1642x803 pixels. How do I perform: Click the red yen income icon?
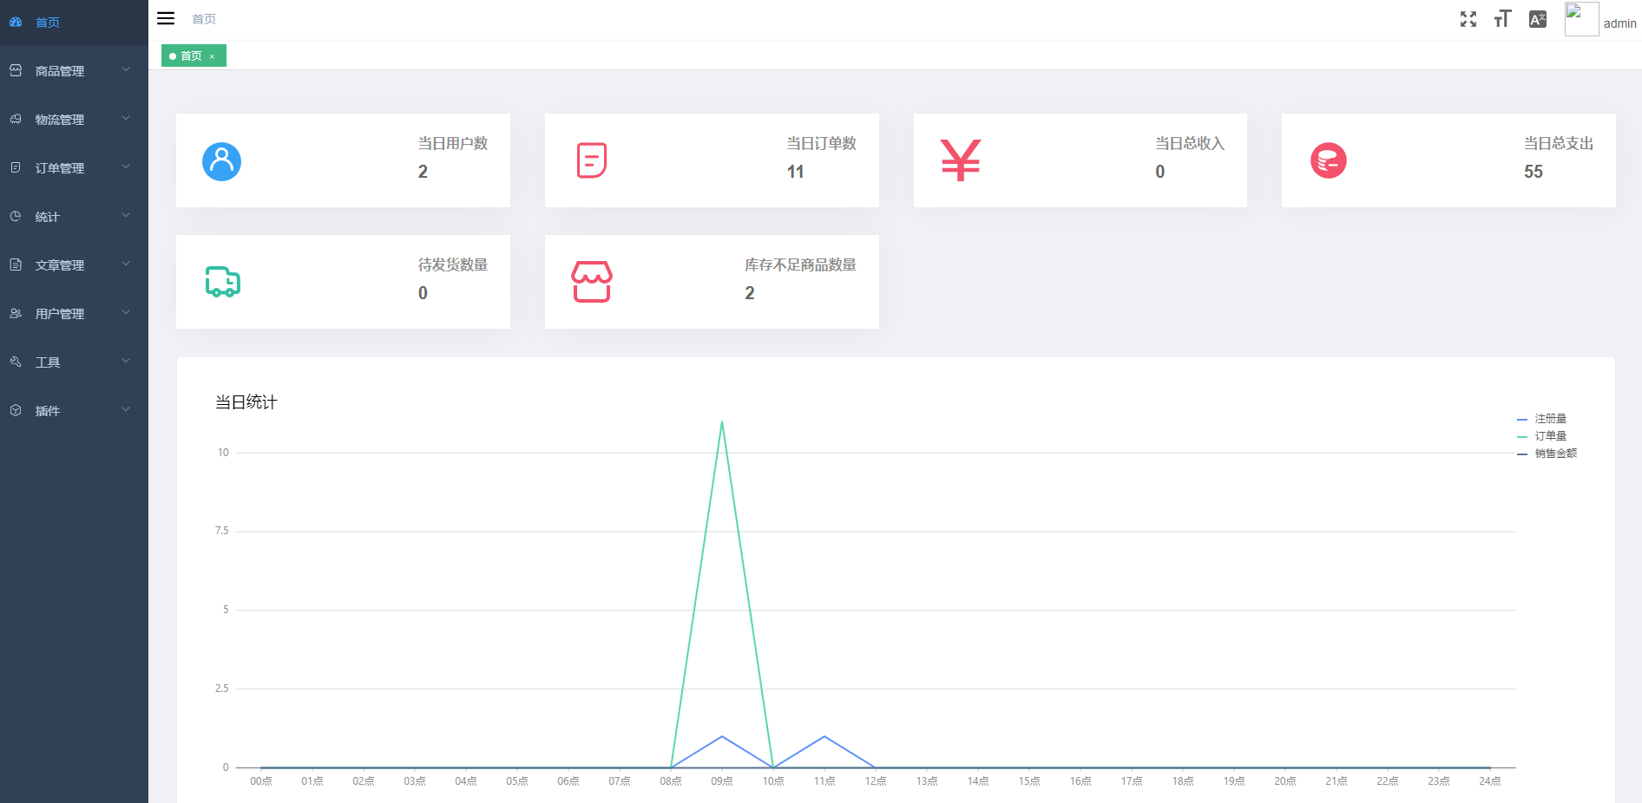960,160
